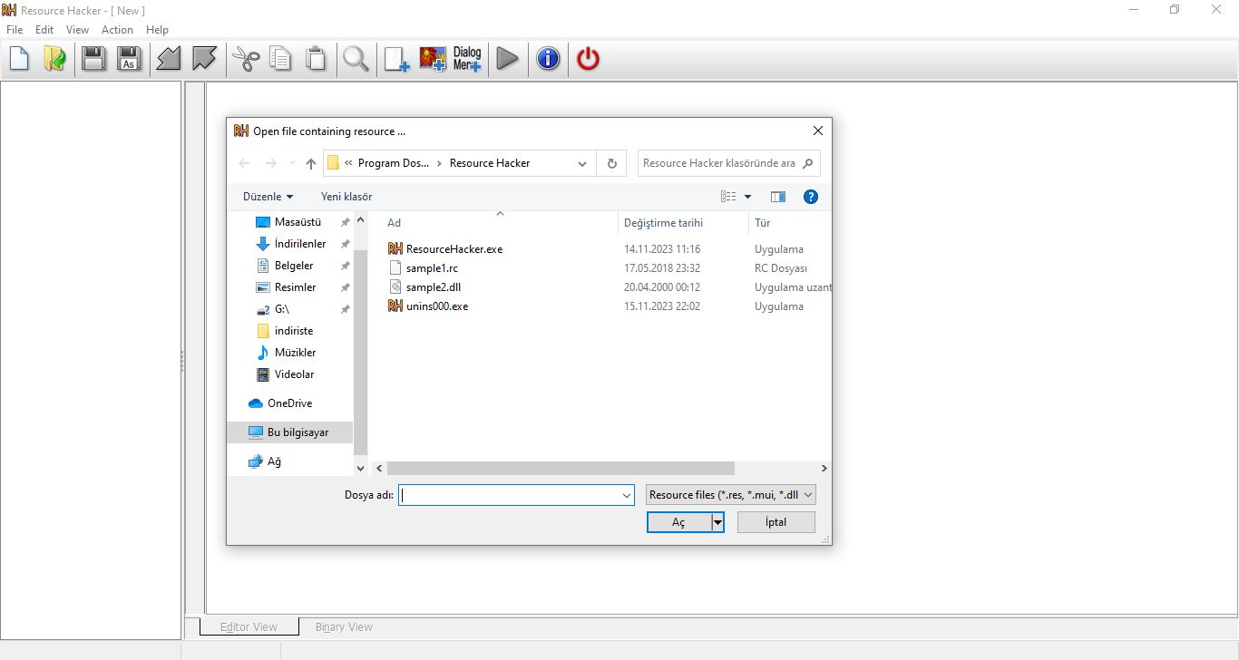Viewport: 1239px width, 660px height.
Task: Click the New blank script toolbar icon
Action: pos(19,60)
